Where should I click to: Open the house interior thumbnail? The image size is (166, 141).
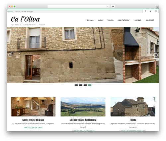tap(33, 107)
